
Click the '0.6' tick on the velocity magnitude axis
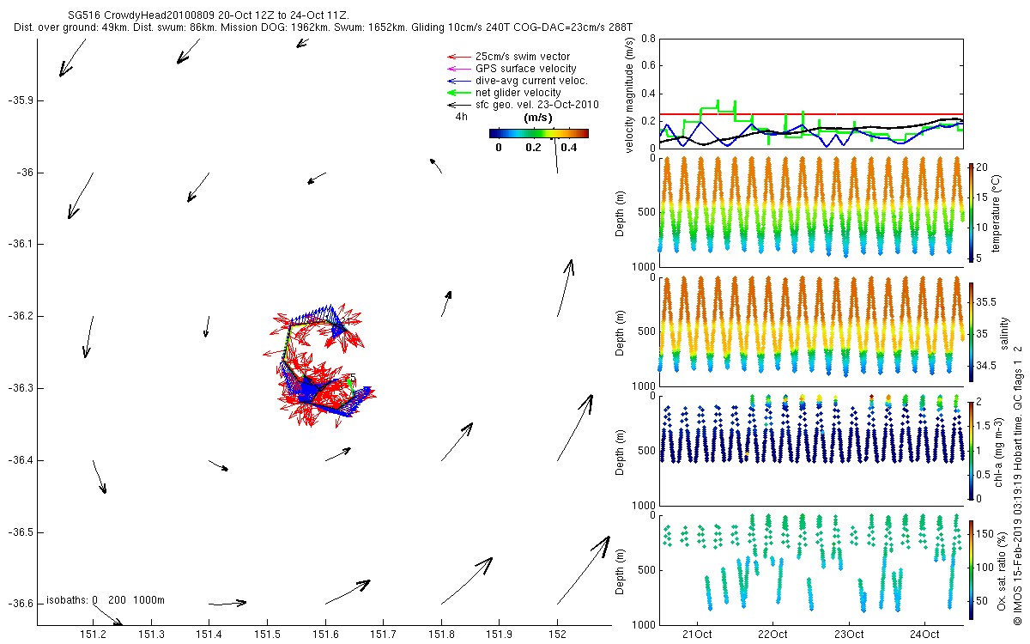pos(648,67)
